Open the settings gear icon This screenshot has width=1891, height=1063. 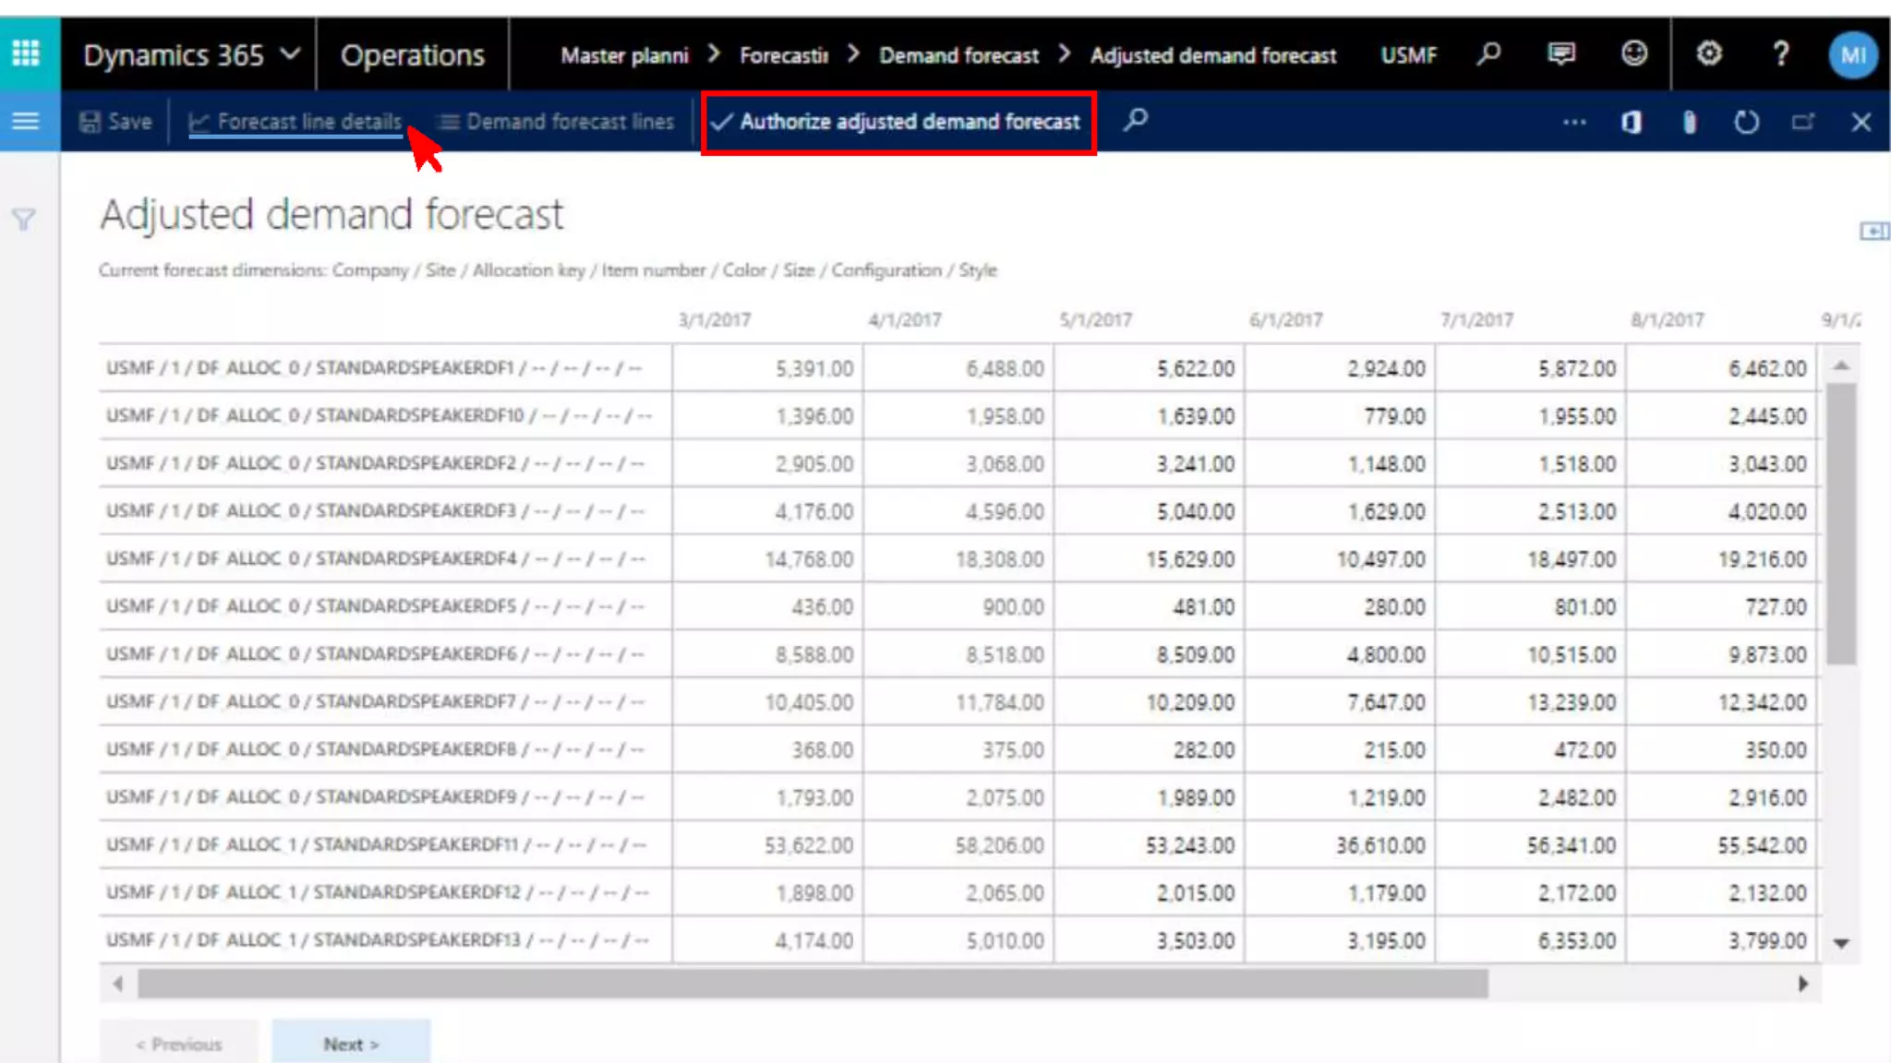[x=1709, y=54]
